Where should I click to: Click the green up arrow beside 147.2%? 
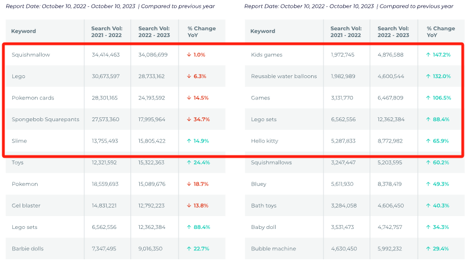click(x=428, y=55)
